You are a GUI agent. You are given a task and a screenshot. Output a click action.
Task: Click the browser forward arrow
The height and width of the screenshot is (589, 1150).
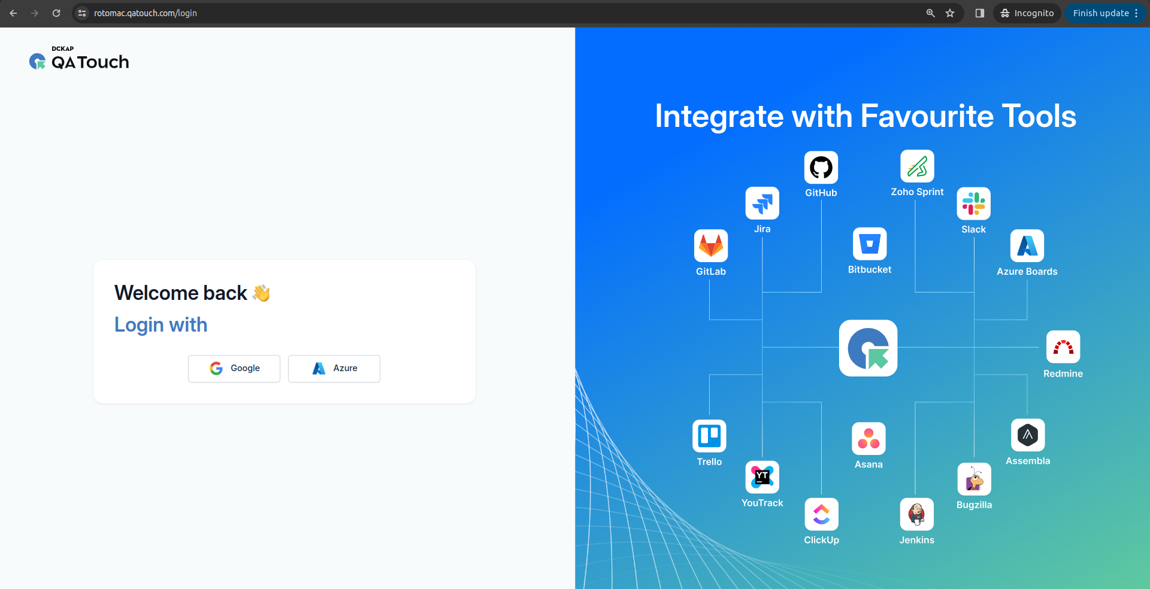[x=35, y=13]
